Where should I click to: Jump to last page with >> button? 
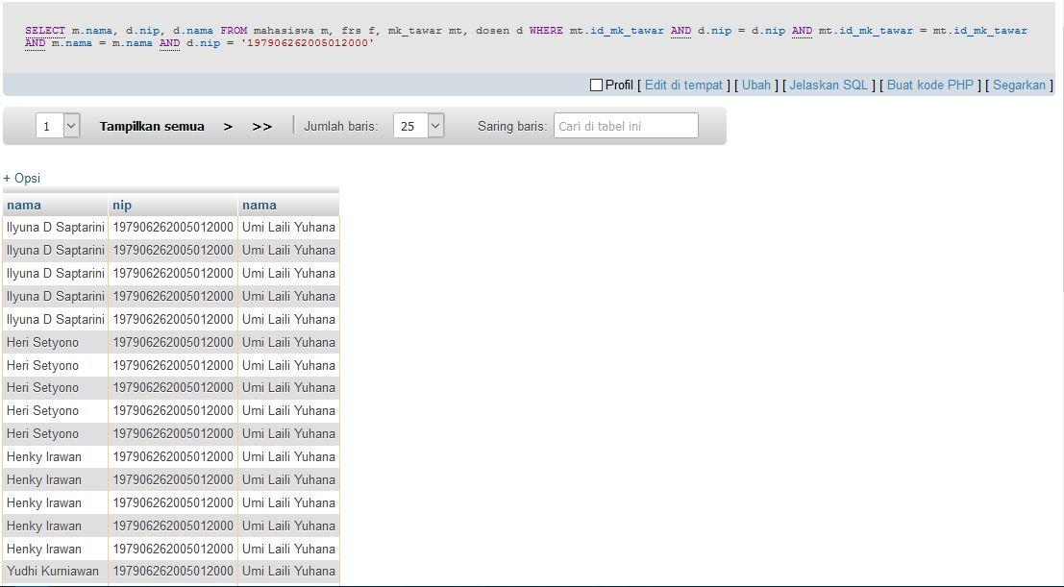(262, 126)
